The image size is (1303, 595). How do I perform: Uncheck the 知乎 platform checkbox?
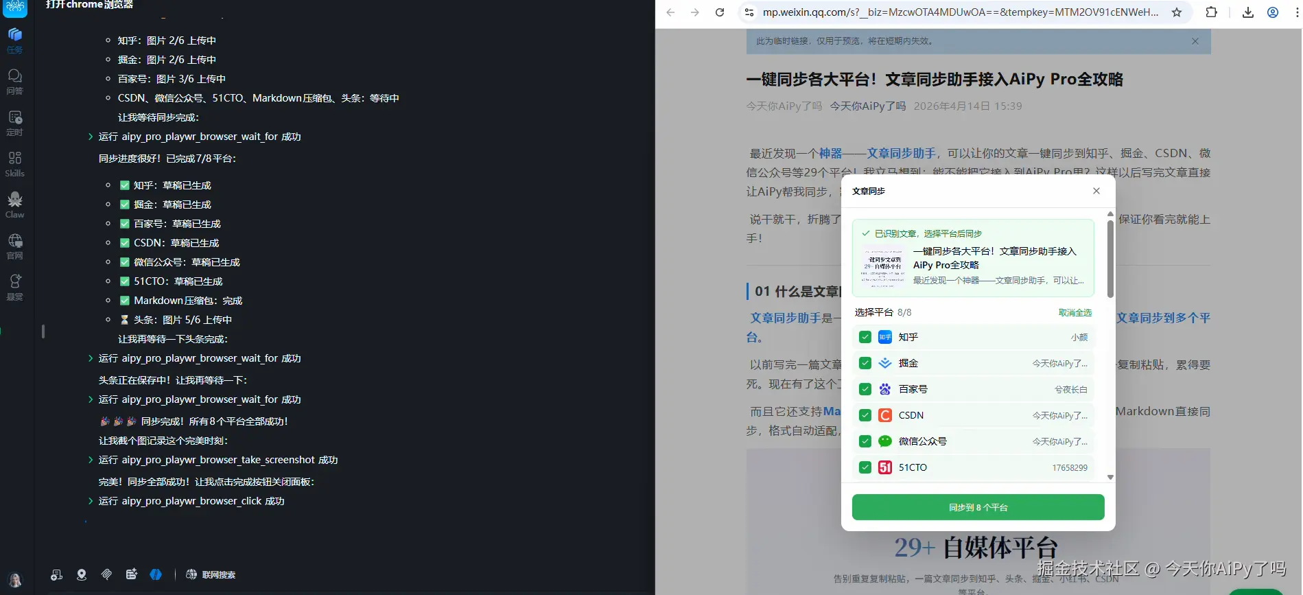click(865, 337)
